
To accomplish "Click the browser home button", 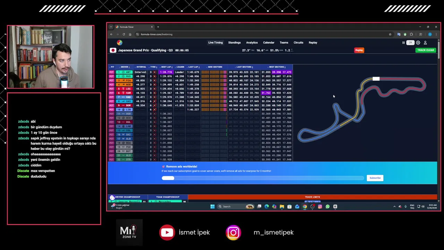I will [x=130, y=34].
